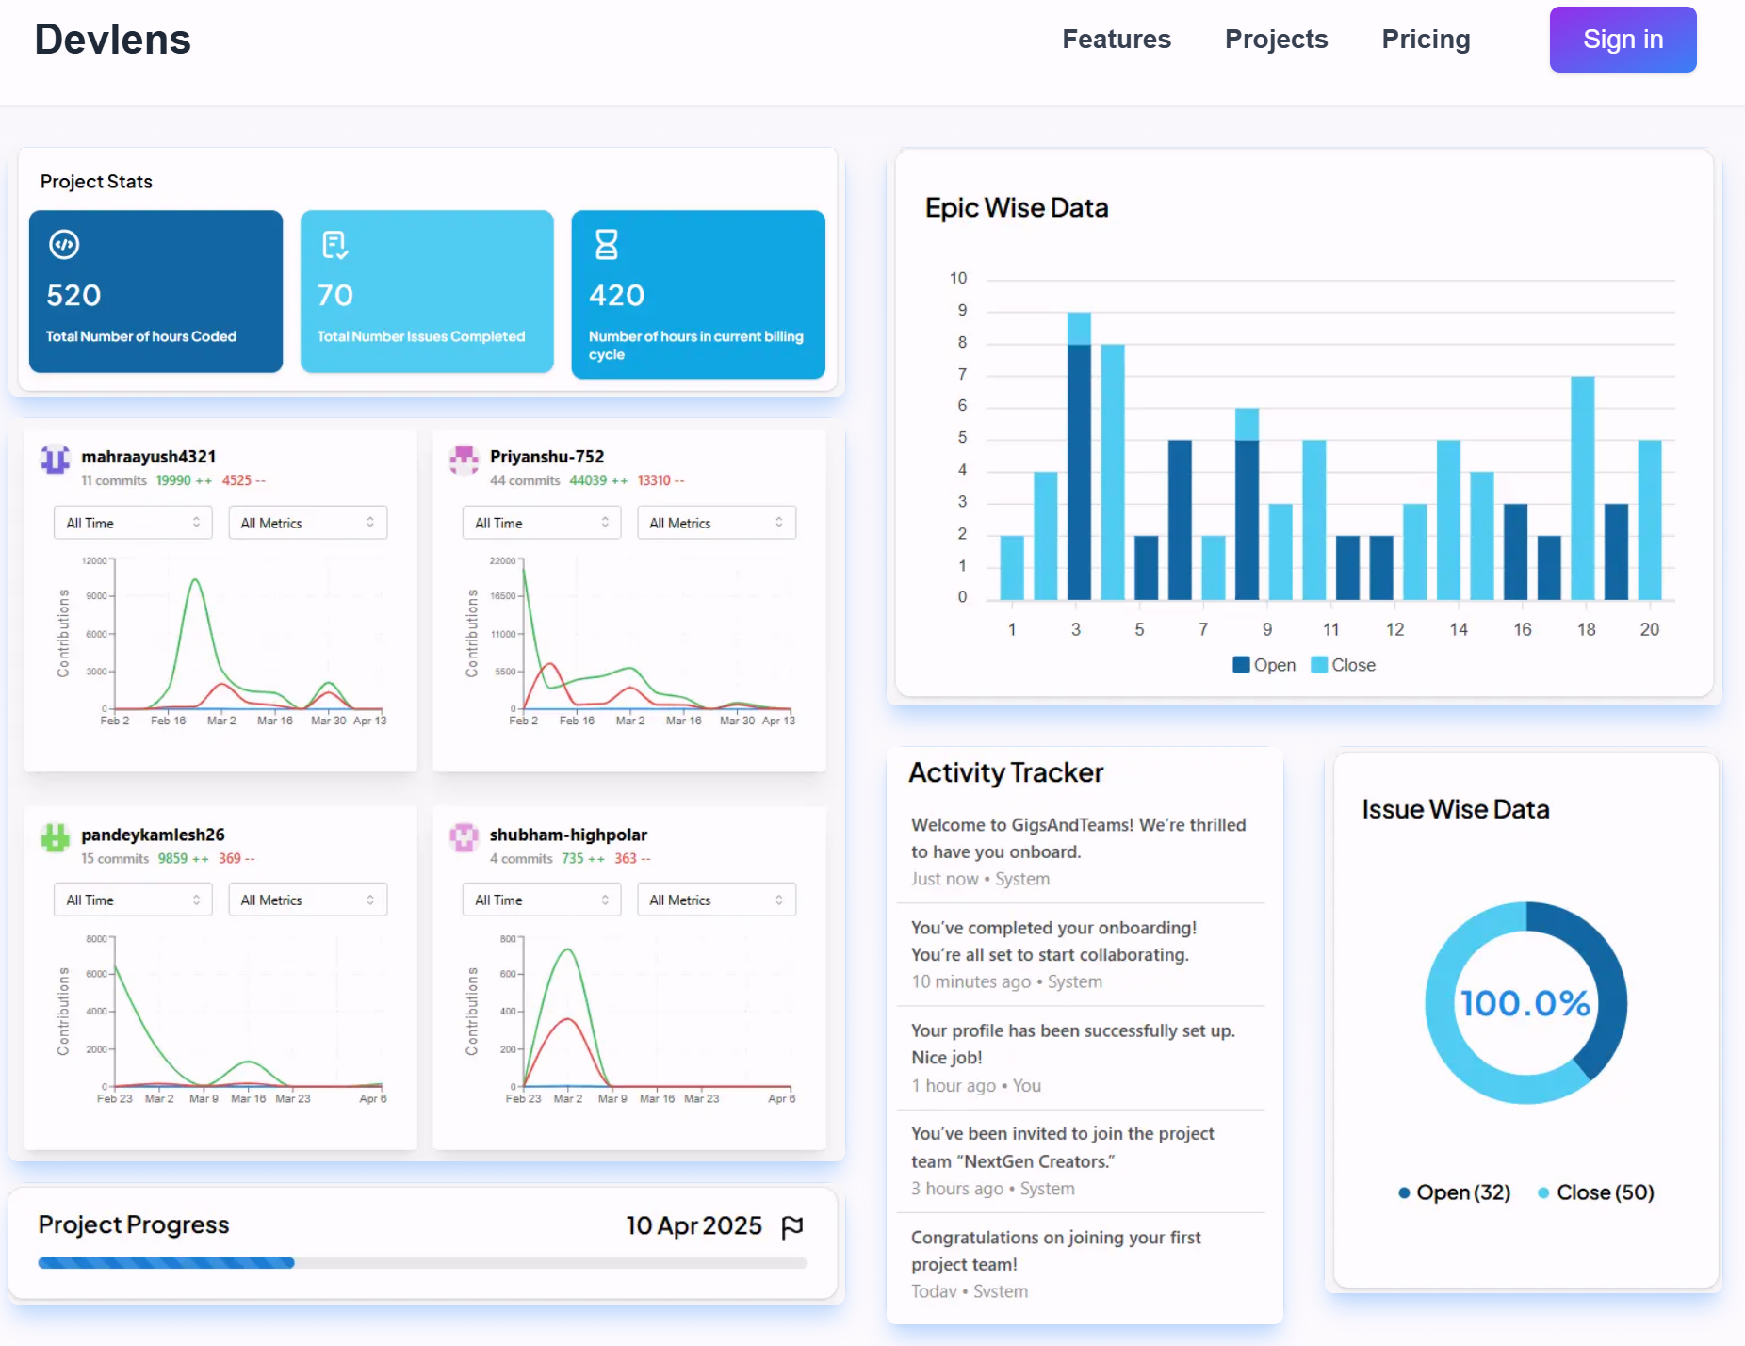Viewport: 1745px width, 1346px height.
Task: Go to the Features menu item
Action: (x=1117, y=40)
